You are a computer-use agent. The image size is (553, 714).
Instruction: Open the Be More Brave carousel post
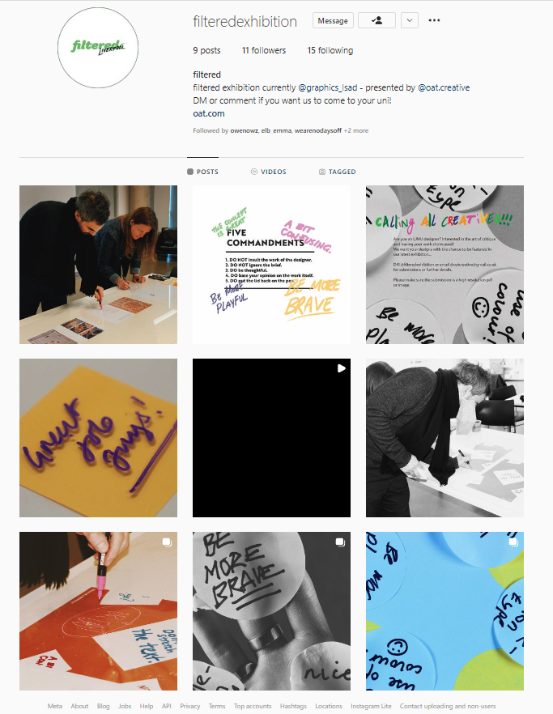pos(271,611)
